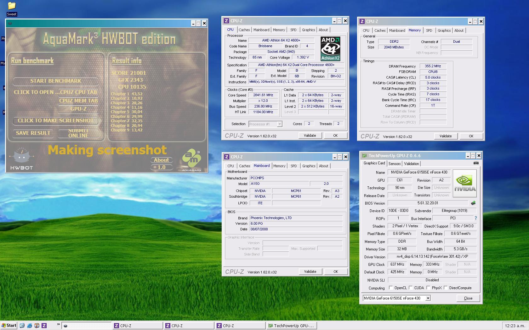The height and width of the screenshot is (330, 529).
Task: Click the GPU Clock value 637 MHz
Action: click(397, 264)
